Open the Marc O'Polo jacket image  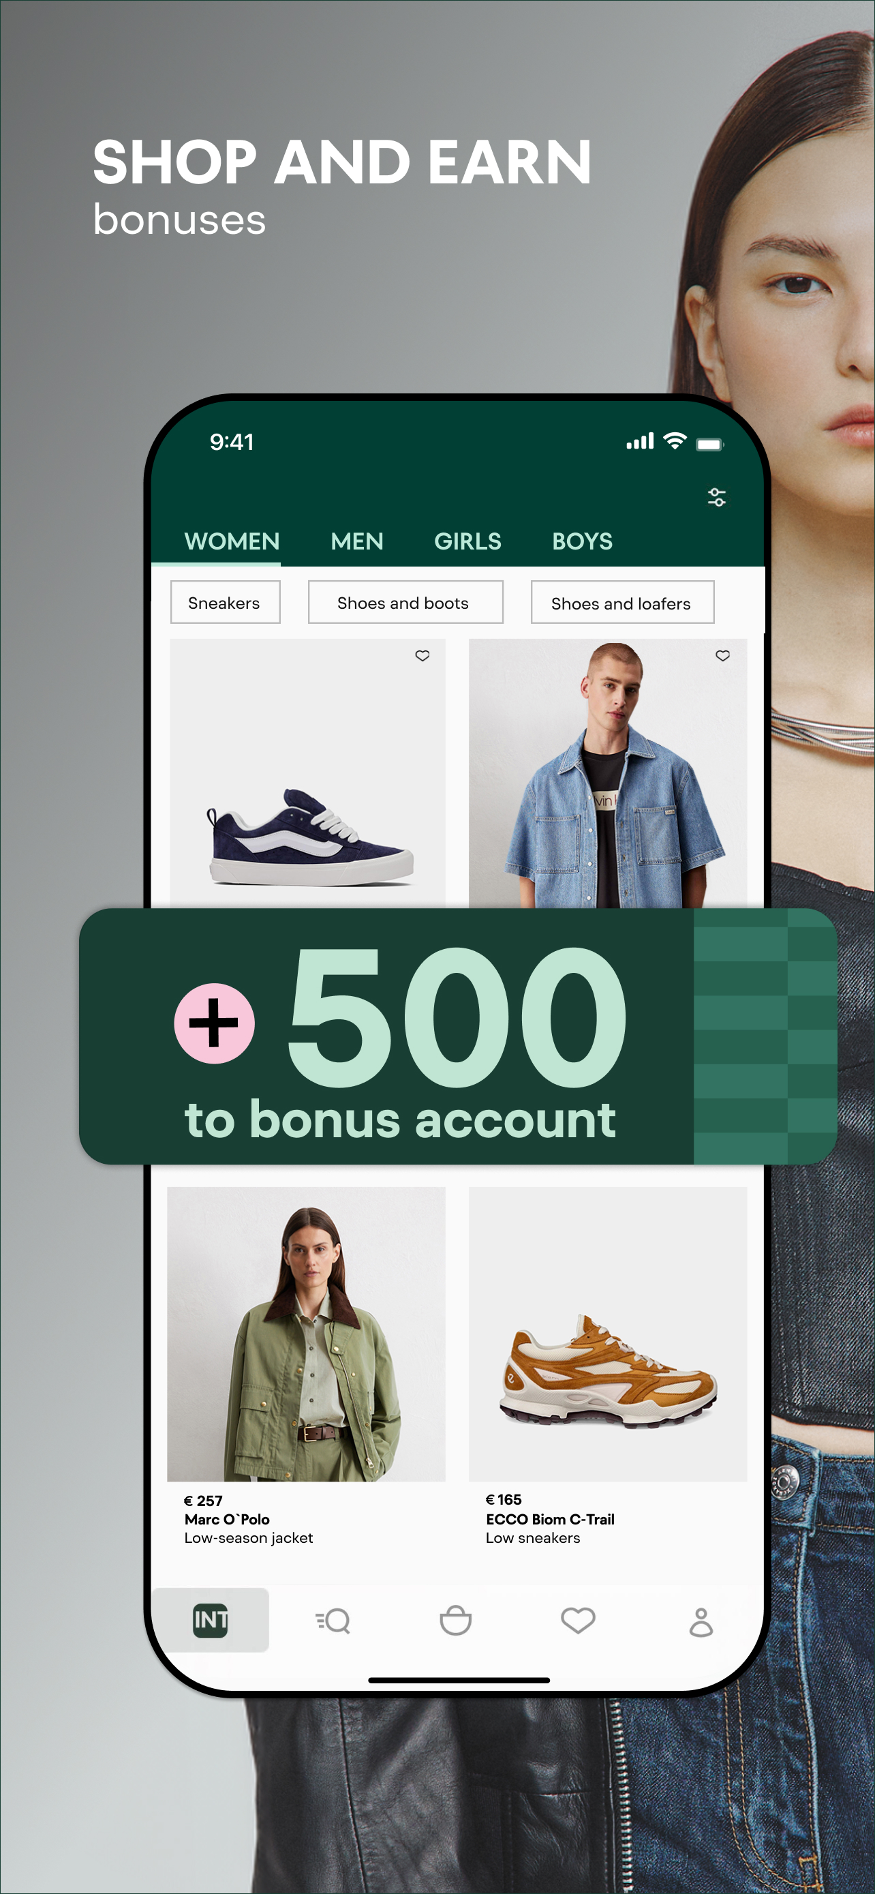coord(305,1334)
